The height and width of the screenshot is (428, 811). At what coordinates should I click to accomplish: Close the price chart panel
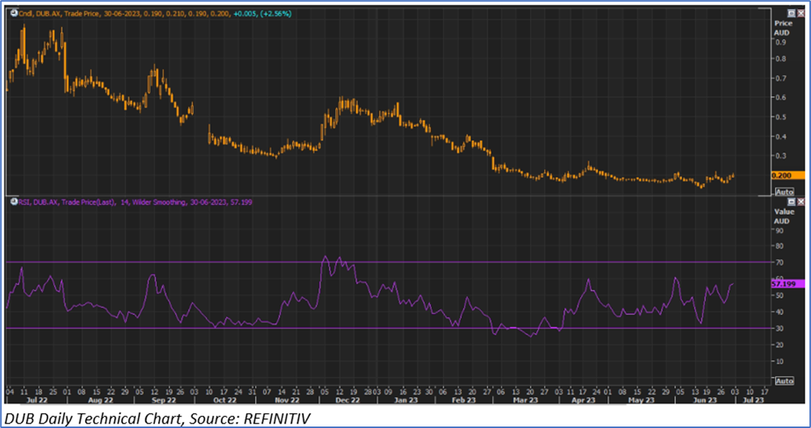point(800,13)
